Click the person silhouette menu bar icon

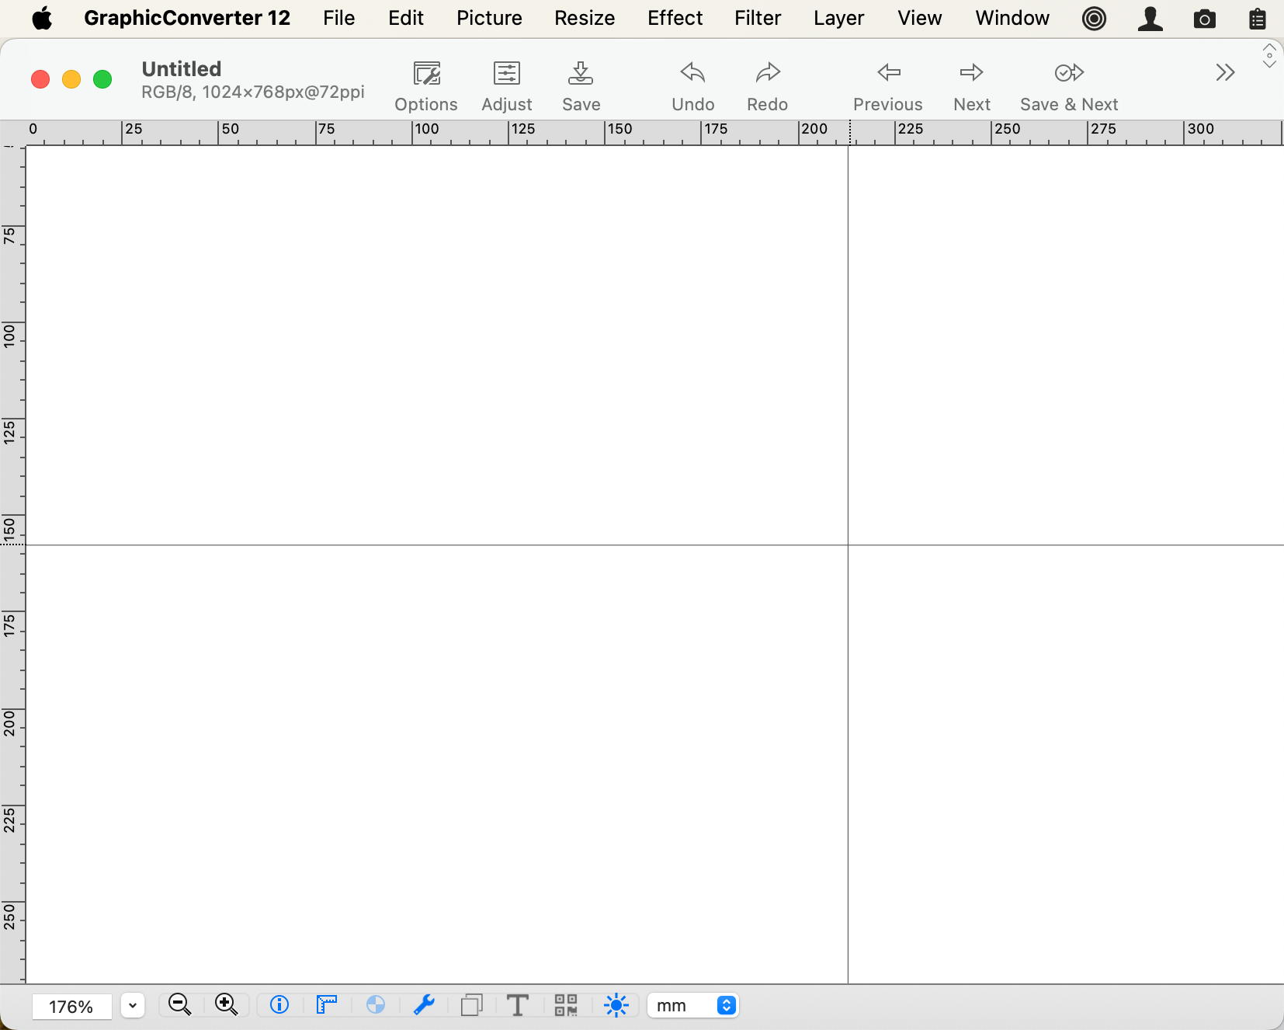click(x=1150, y=19)
